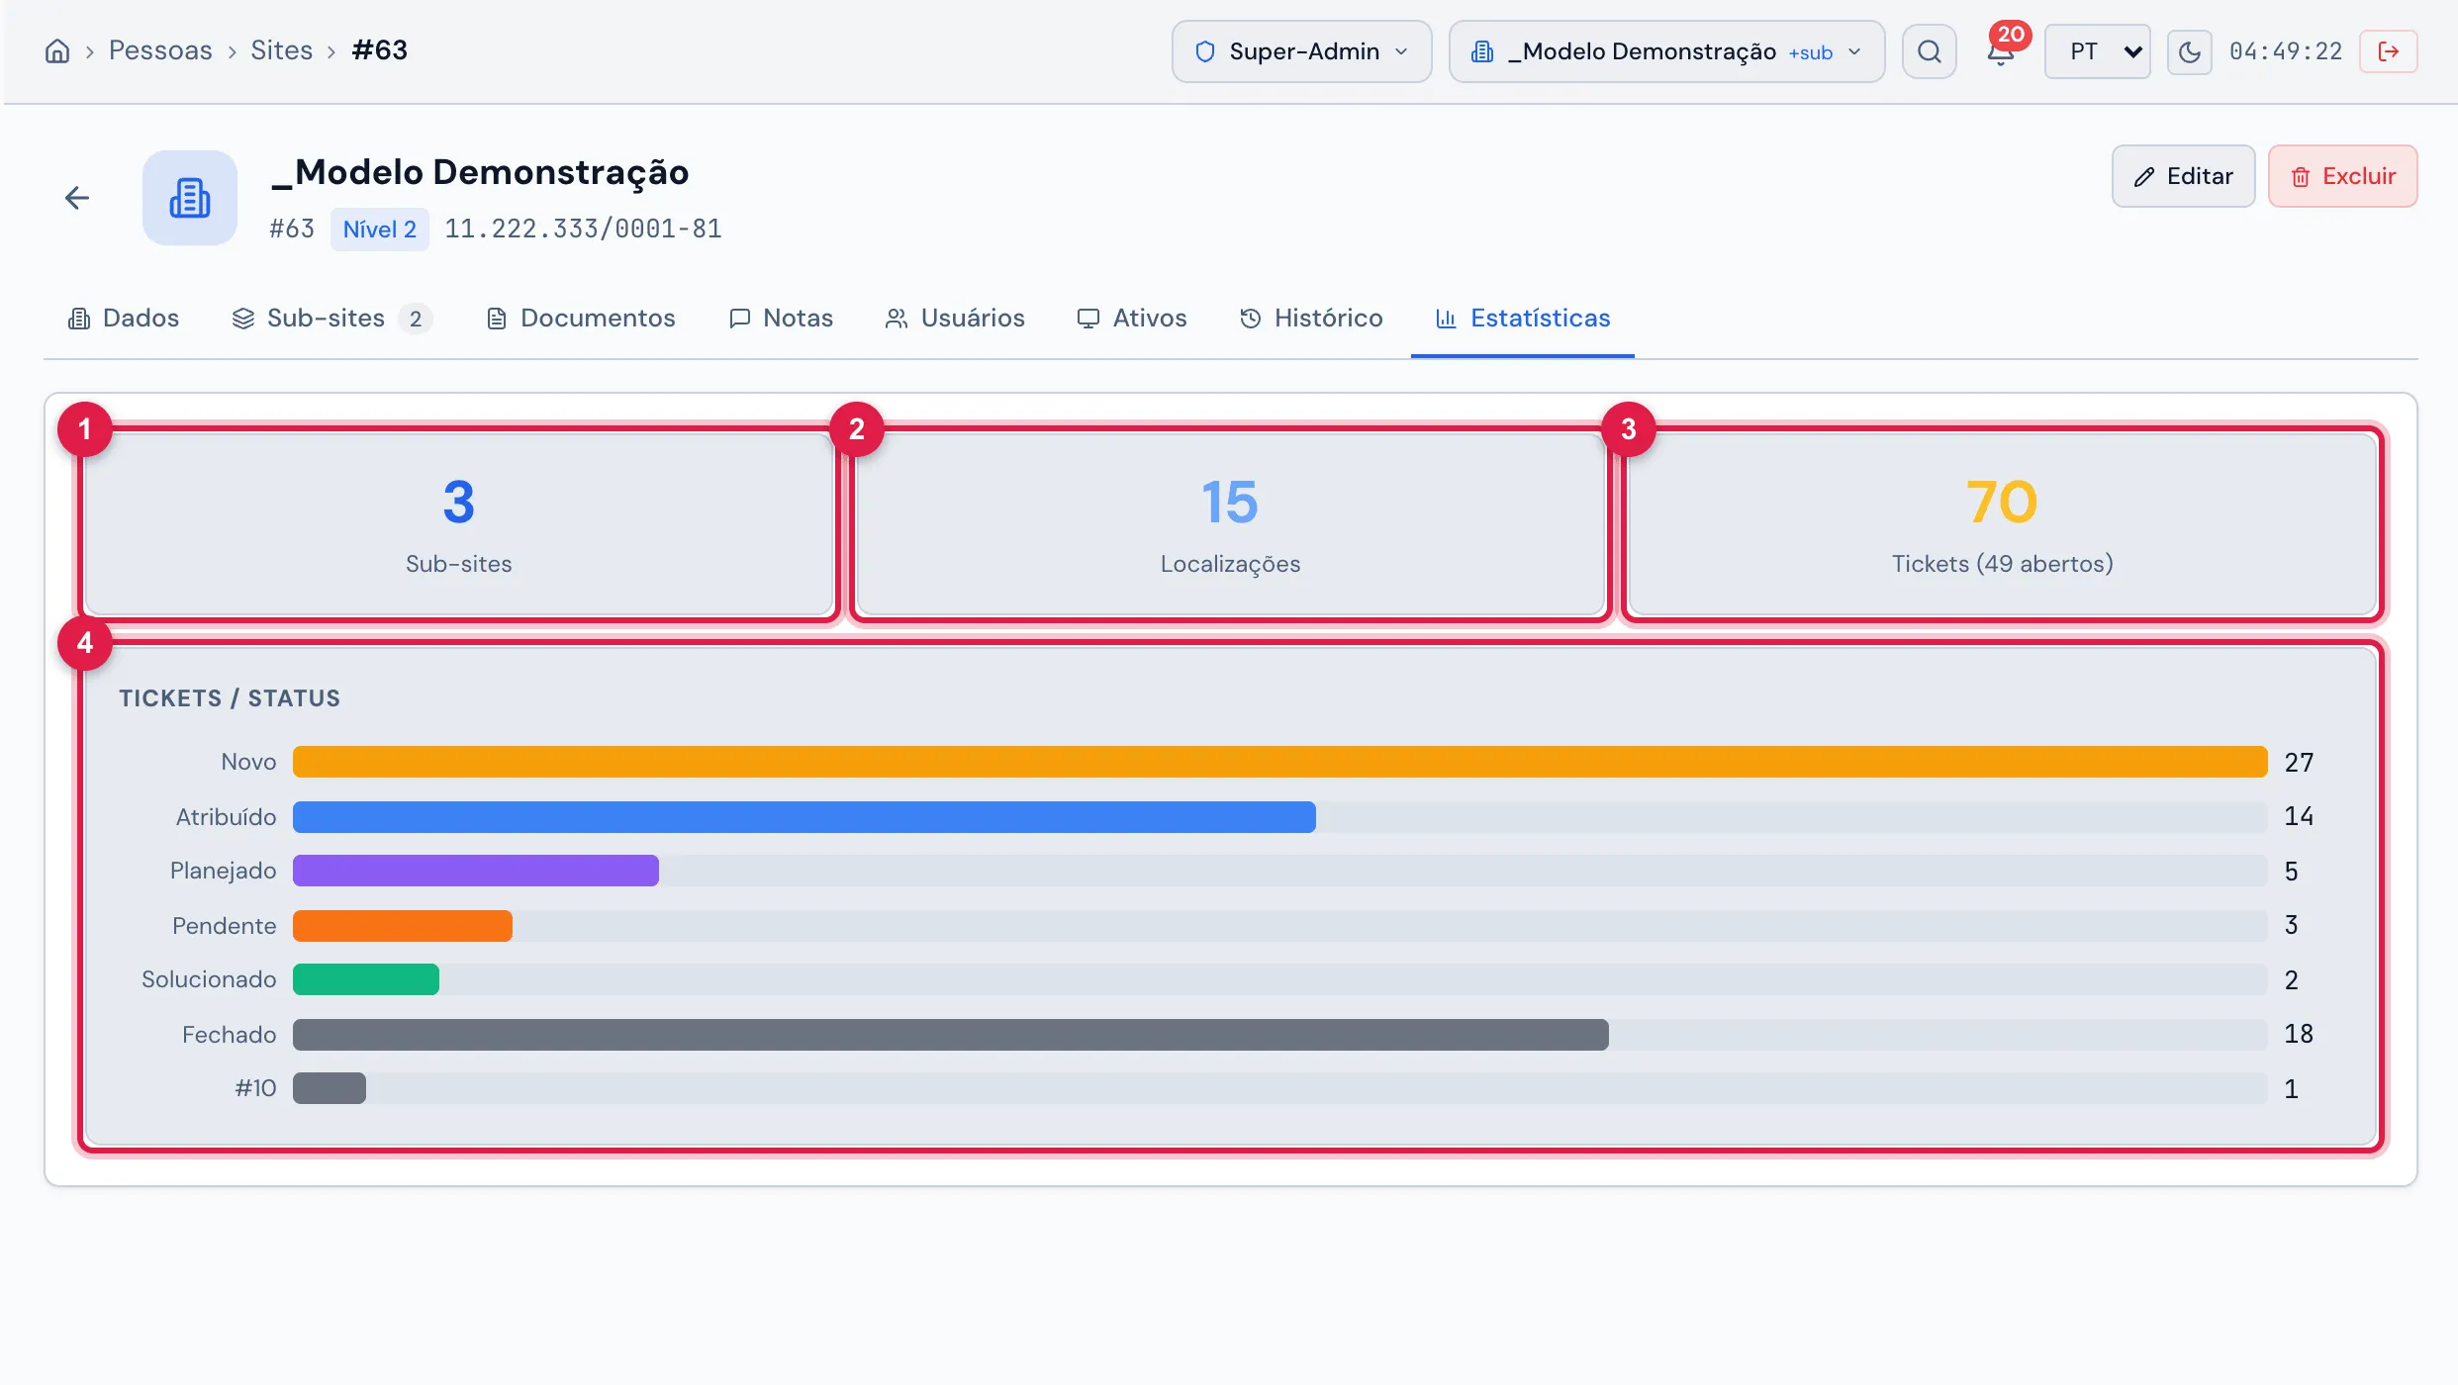Switch to the Sub-sites tab
This screenshot has width=2458, height=1385.
point(332,319)
